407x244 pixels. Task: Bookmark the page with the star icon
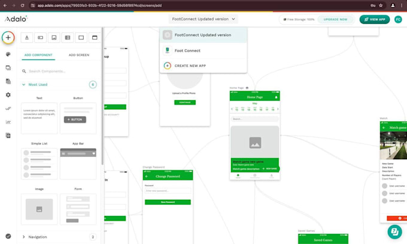381,5
